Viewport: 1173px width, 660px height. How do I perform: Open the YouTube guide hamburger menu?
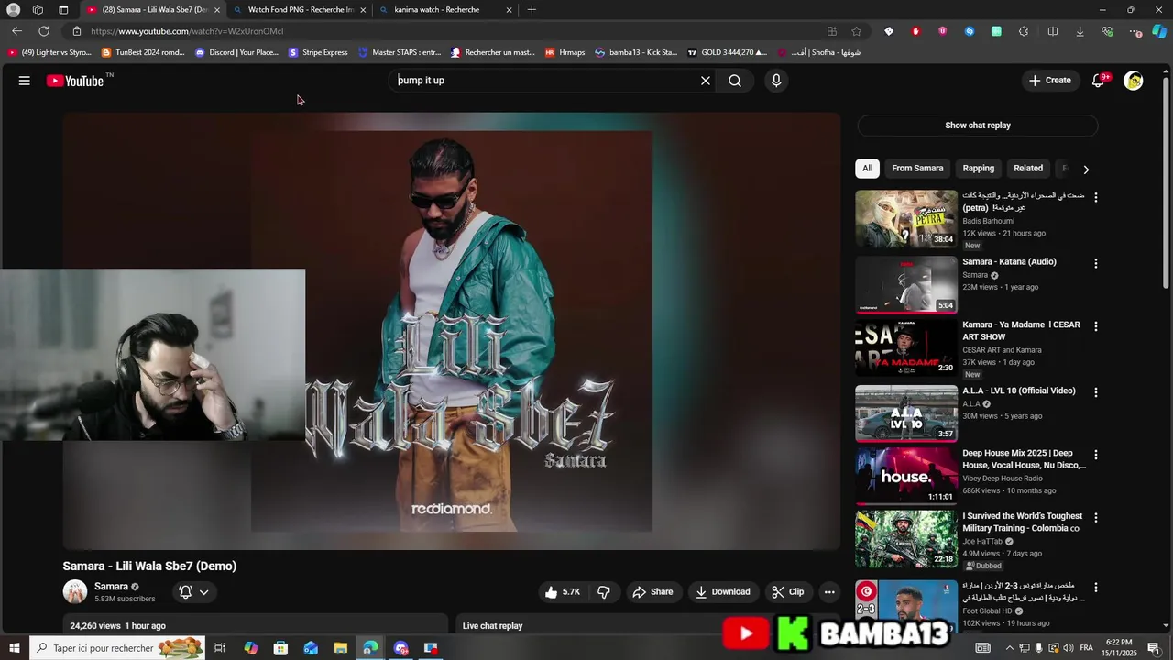coord(25,81)
